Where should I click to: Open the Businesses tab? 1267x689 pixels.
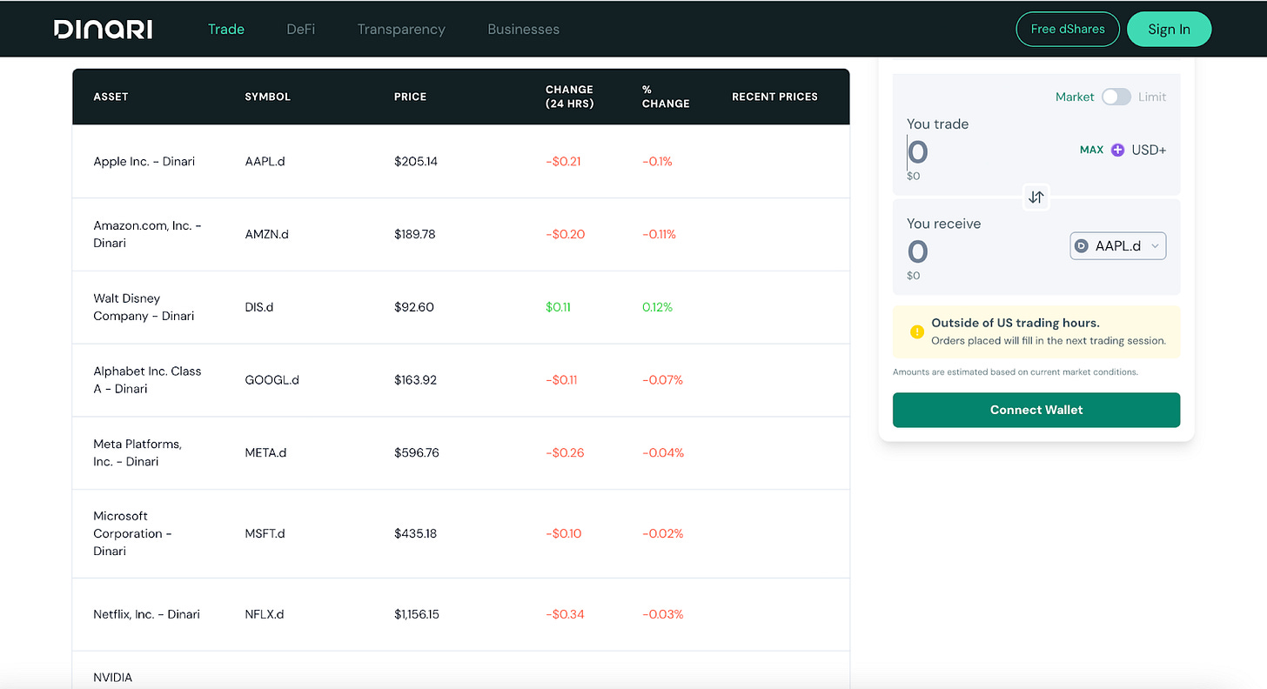click(524, 29)
